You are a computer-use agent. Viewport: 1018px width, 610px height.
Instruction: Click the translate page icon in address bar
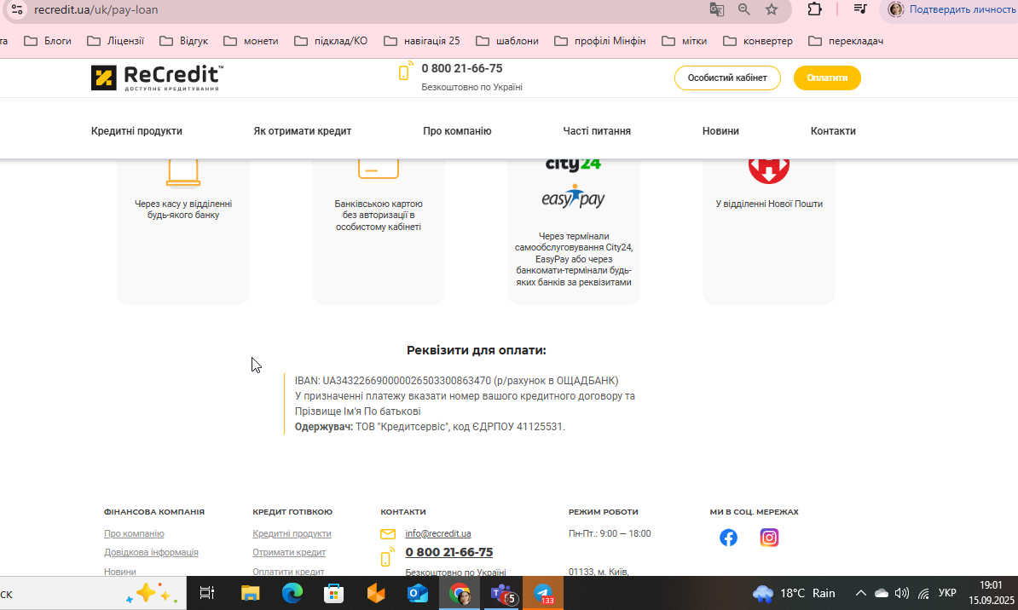[717, 9]
